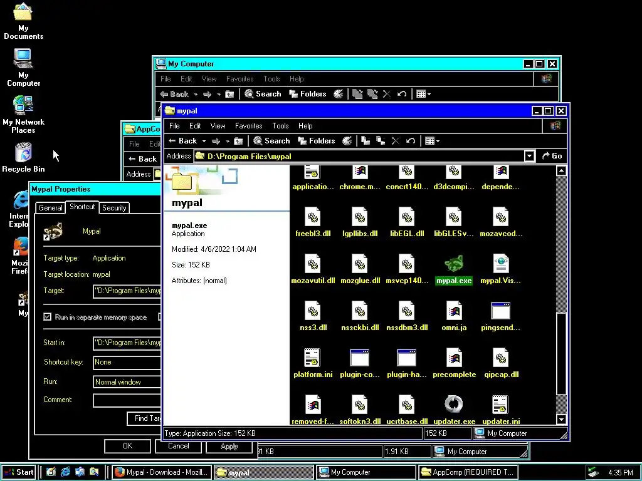Open Tools menu in My Computer window
Screen dimensions: 642x481
271,79
